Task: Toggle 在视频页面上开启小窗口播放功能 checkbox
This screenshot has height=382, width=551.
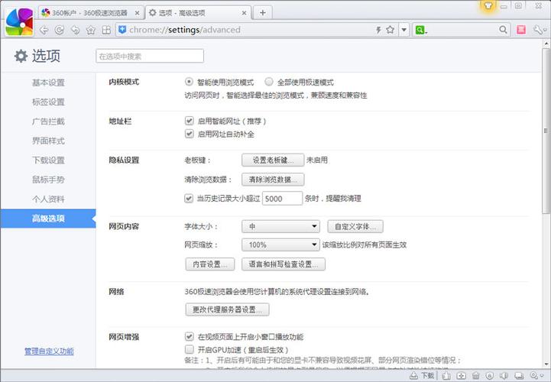Action: [189, 337]
